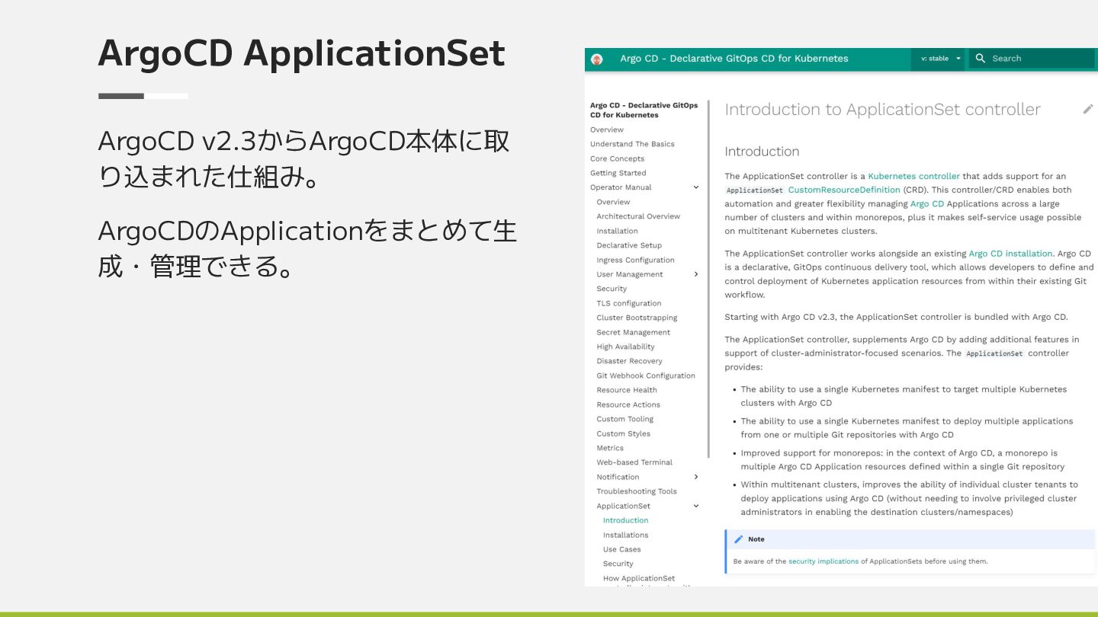Follow the 'Argo CD' link in first paragraph
1098x617 pixels.
pos(927,203)
